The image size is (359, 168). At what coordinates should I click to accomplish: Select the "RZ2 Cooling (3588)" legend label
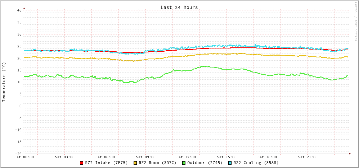point(256,163)
